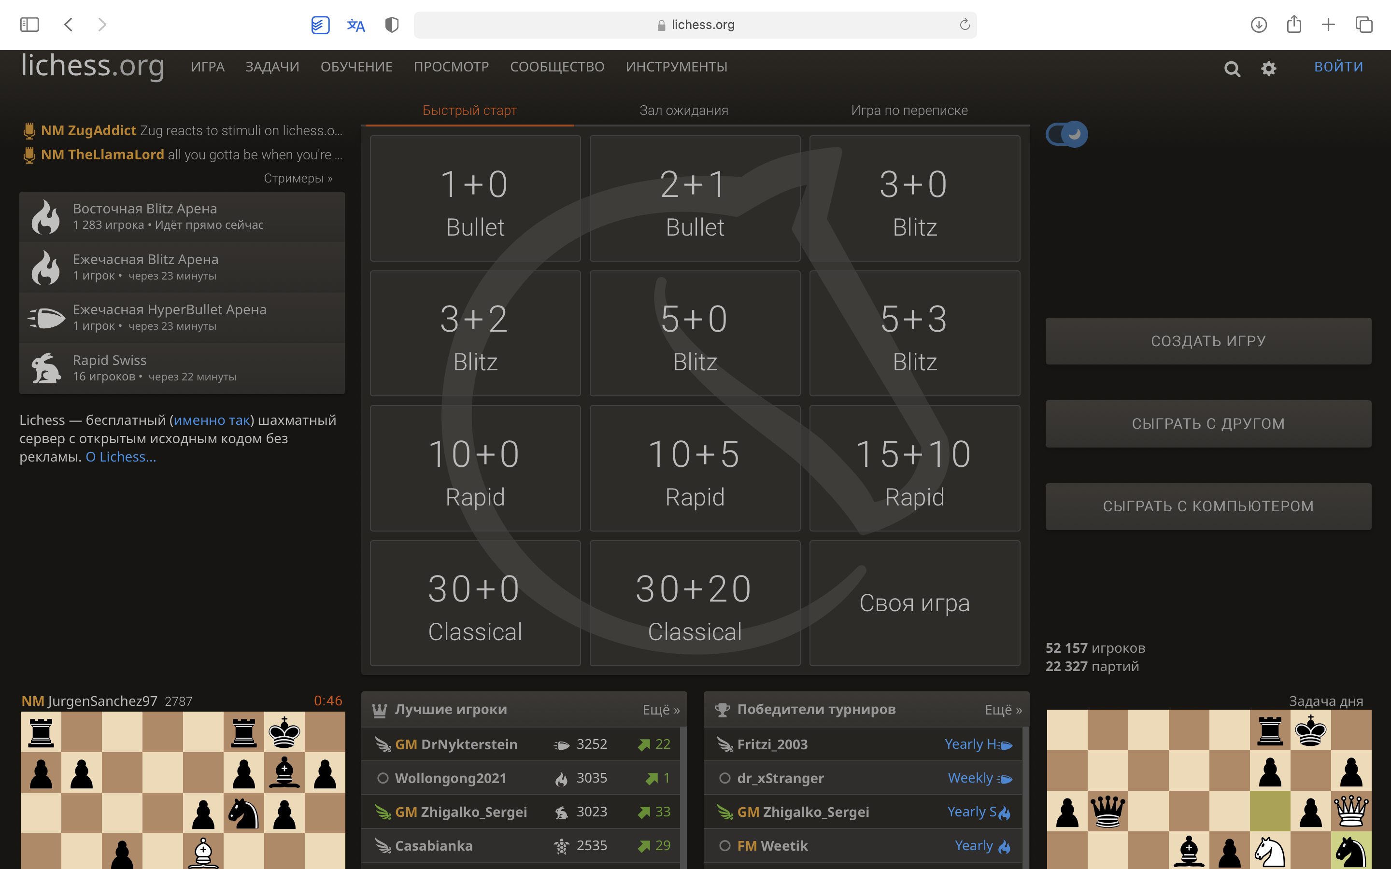The image size is (1391, 869).
Task: Start a 30+20 Classical game
Action: point(695,603)
